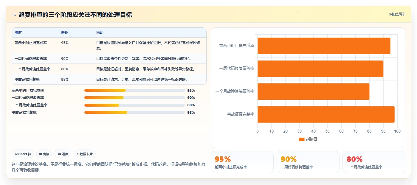Click table cell 一个月故障演练覆盖率
This screenshot has width=417, height=185.
[32, 69]
